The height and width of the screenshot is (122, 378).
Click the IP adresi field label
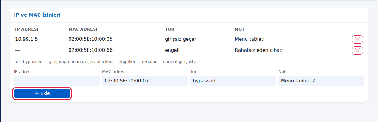pos(23,72)
